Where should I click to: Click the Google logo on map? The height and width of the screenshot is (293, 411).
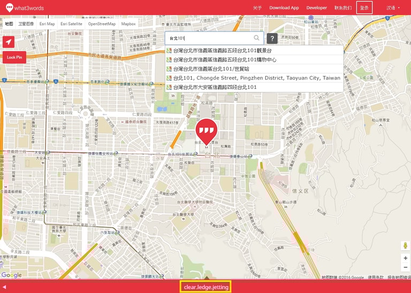[x=11, y=275]
